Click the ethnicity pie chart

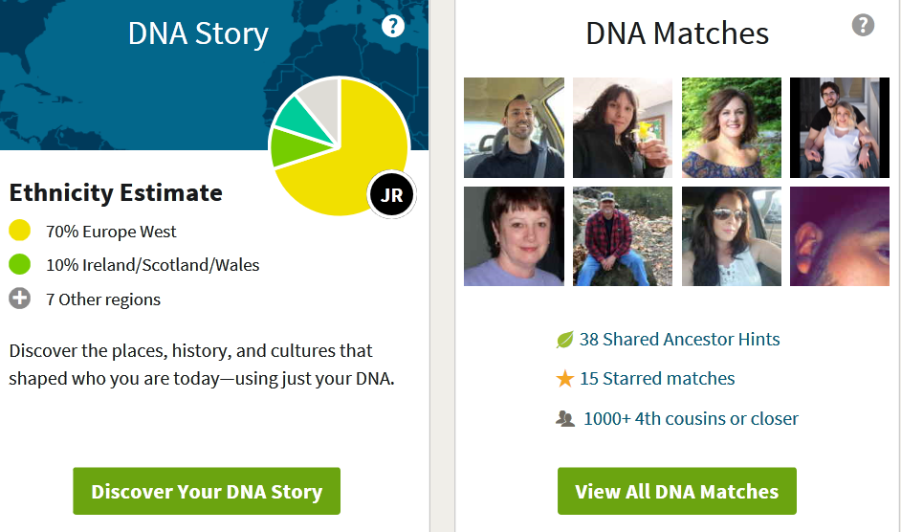340,146
